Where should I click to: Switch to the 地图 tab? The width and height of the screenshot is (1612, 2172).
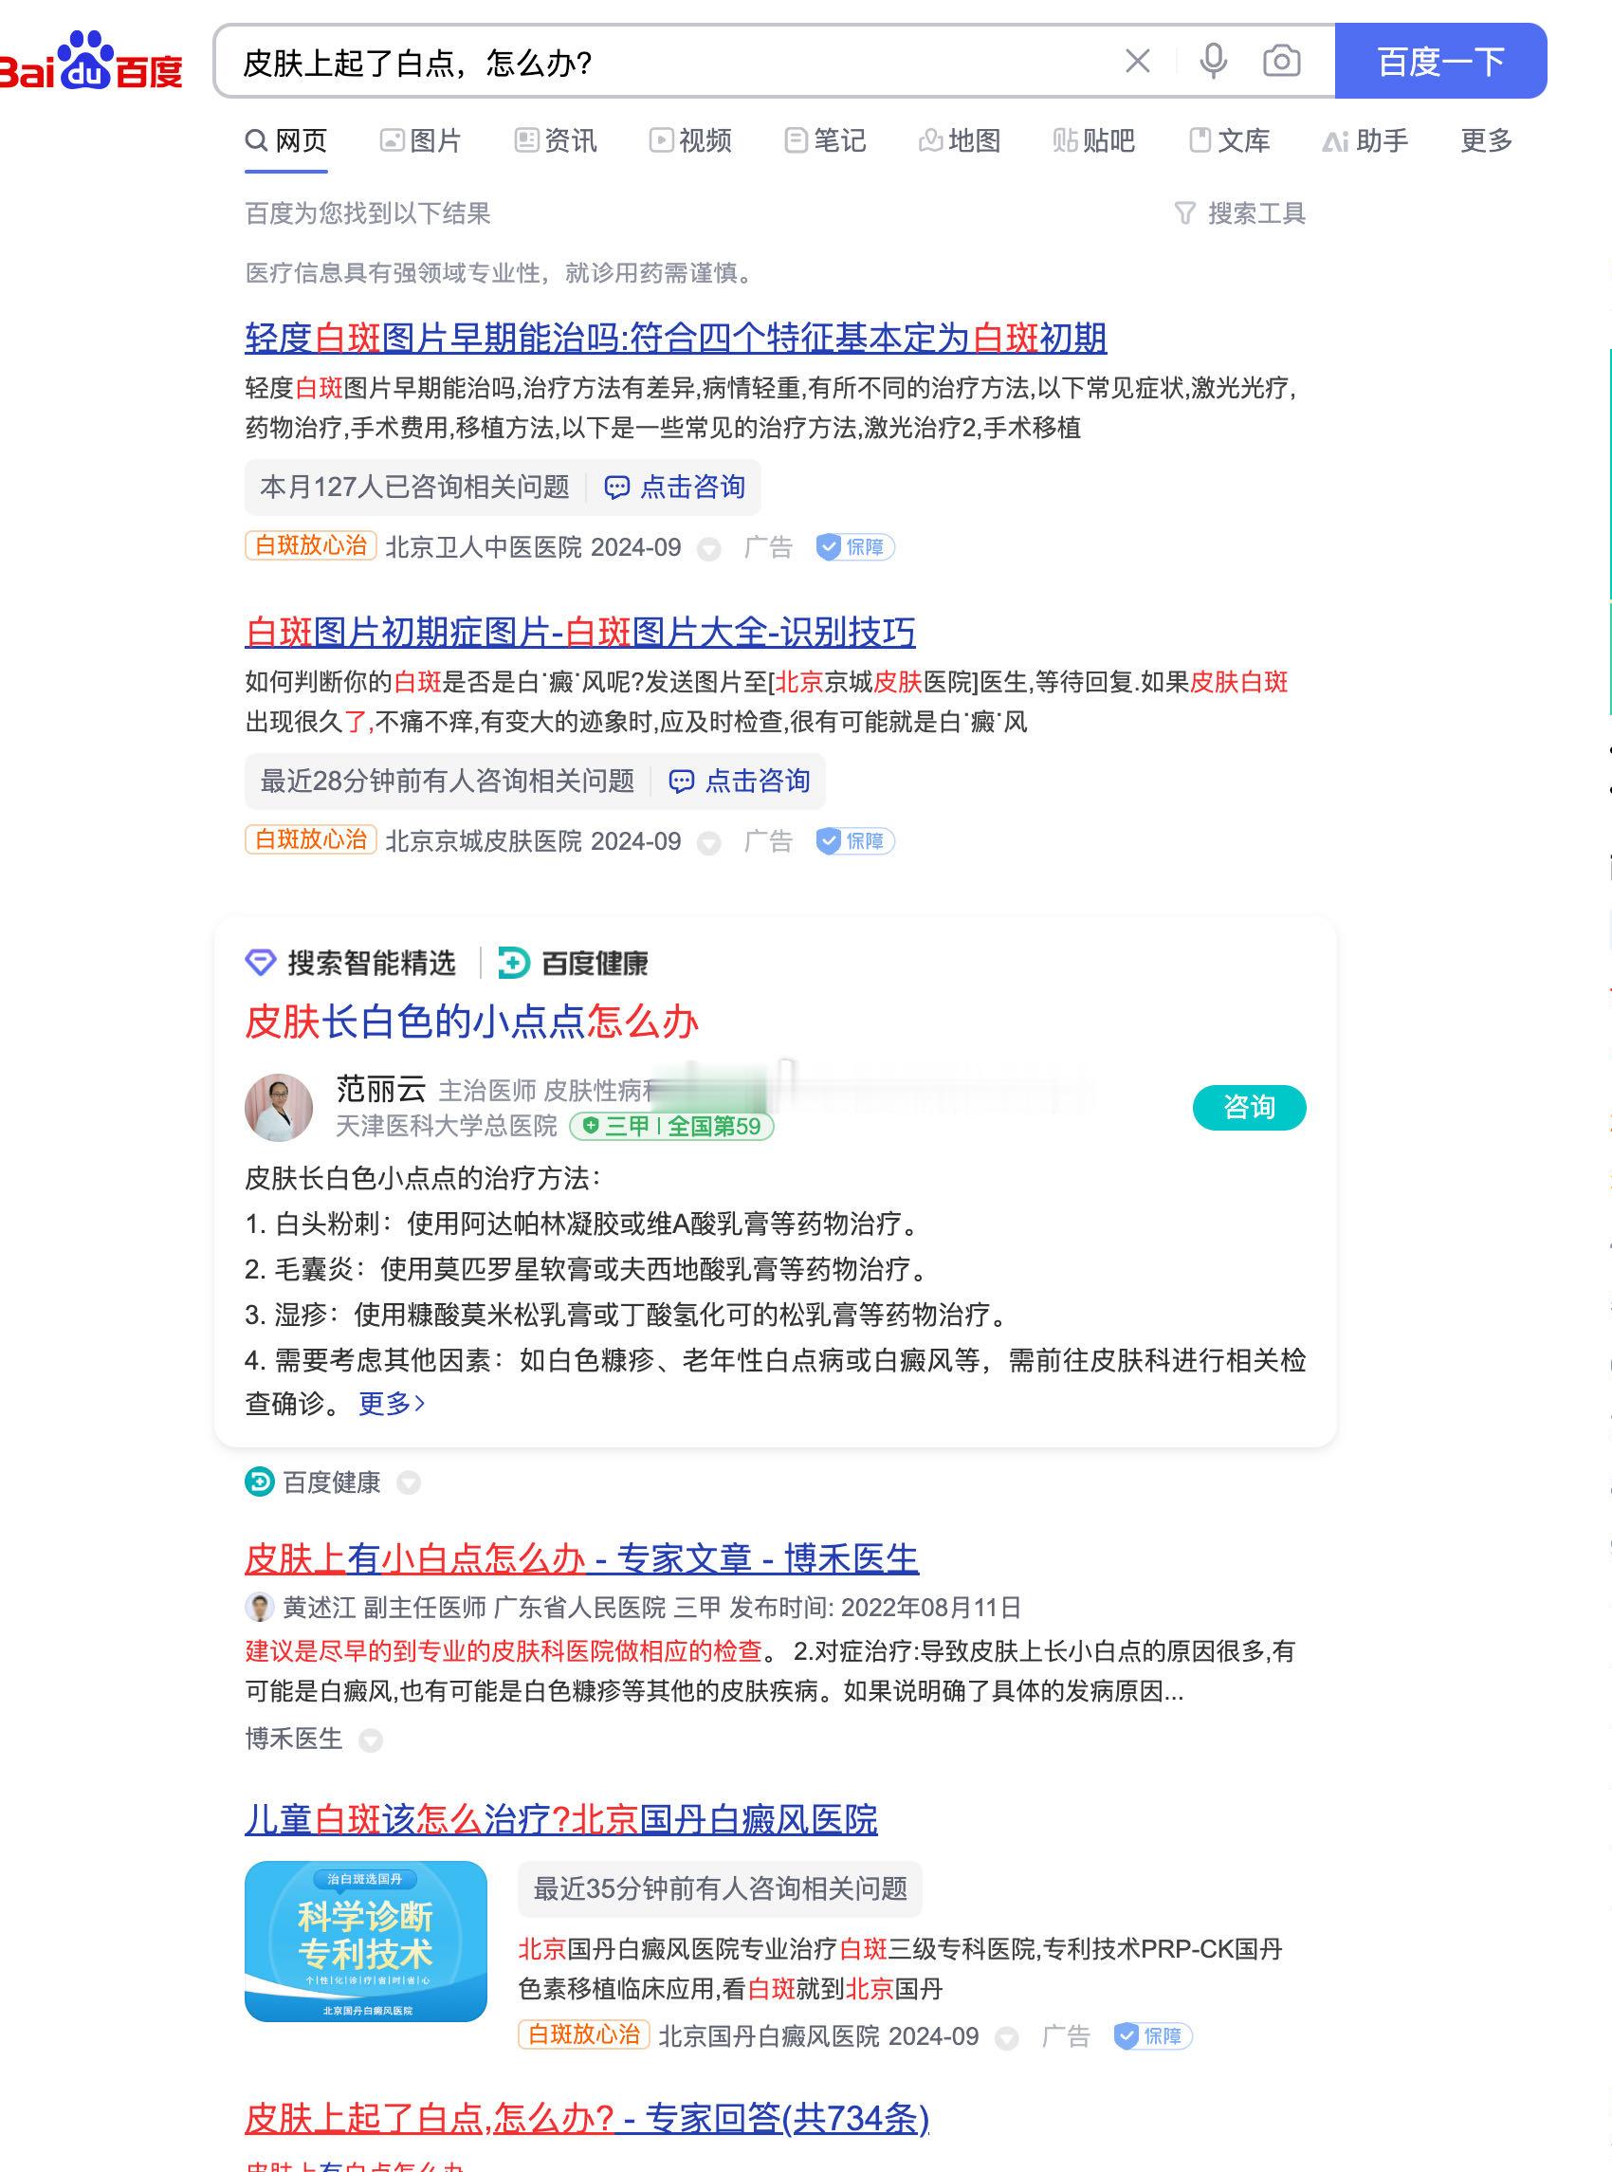[961, 141]
